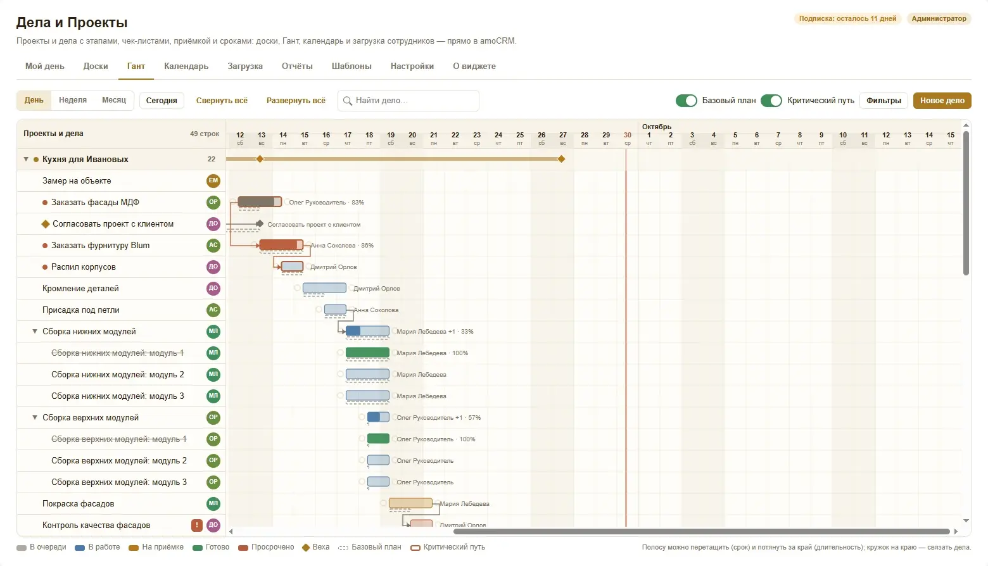
Task: Click the ЕМ avatar on Замер на объекте row
Action: pyautogui.click(x=213, y=181)
